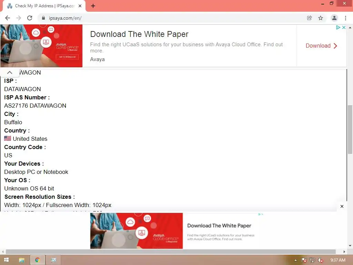Screen dimensions: 353x265
Task: Click the US country code value
Action: pos(8,155)
